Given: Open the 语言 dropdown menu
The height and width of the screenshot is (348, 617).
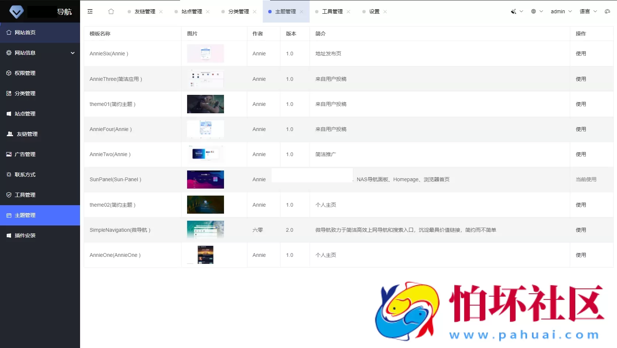Looking at the screenshot, I should pyautogui.click(x=586, y=11).
